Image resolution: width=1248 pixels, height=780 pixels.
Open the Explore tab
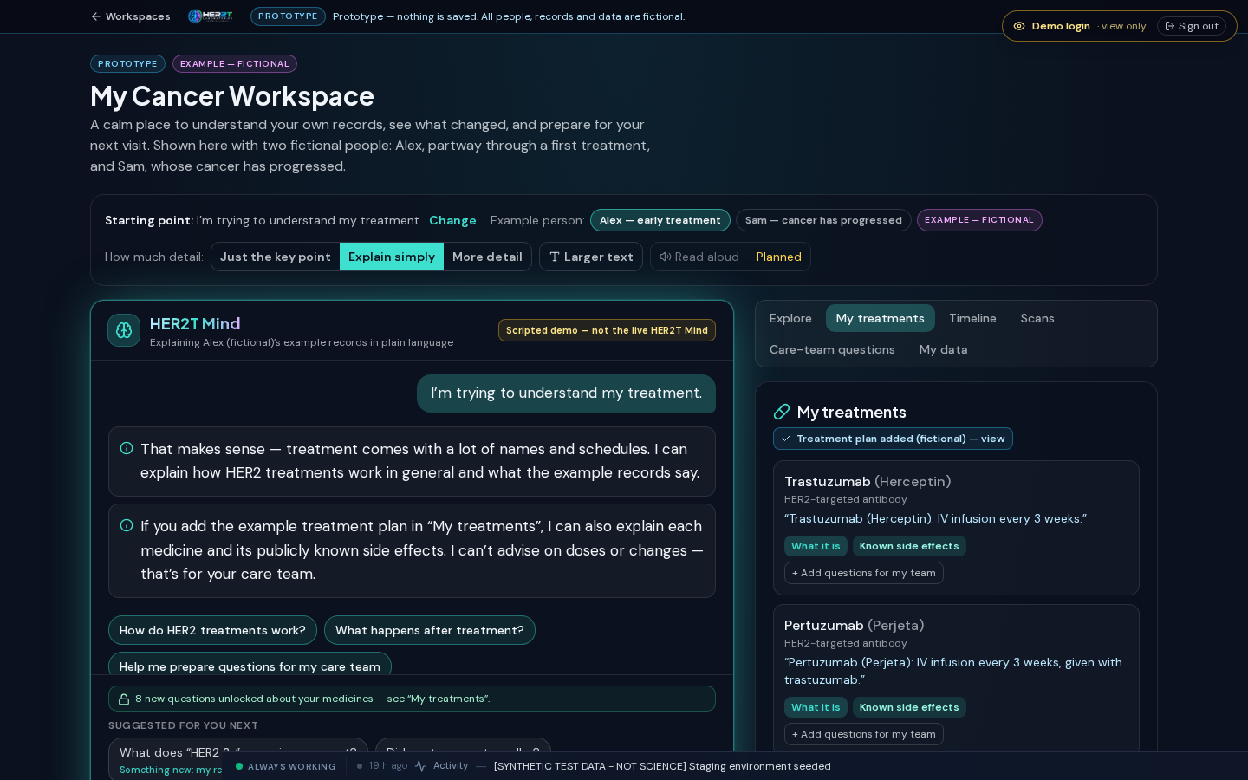pos(790,318)
